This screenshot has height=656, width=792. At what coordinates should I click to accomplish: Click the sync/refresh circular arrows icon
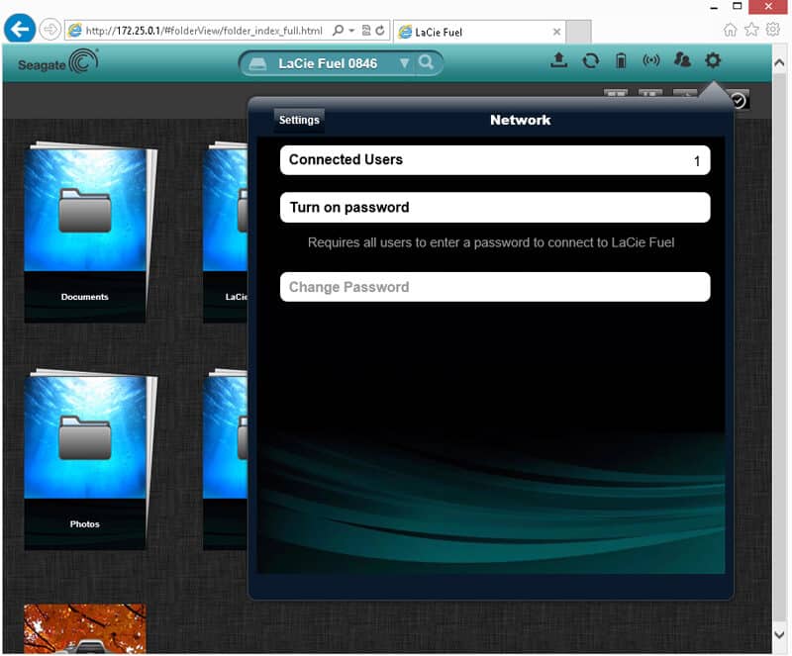[x=590, y=61]
